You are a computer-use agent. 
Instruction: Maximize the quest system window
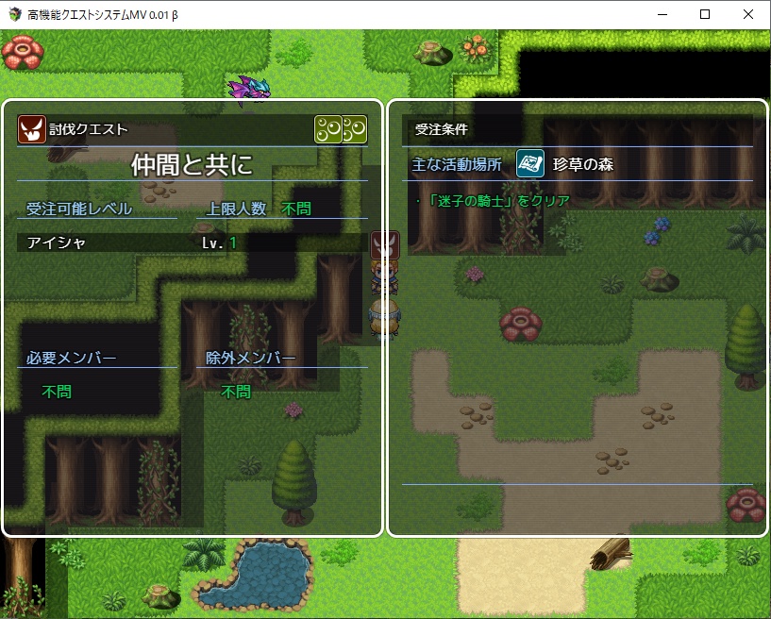[705, 14]
